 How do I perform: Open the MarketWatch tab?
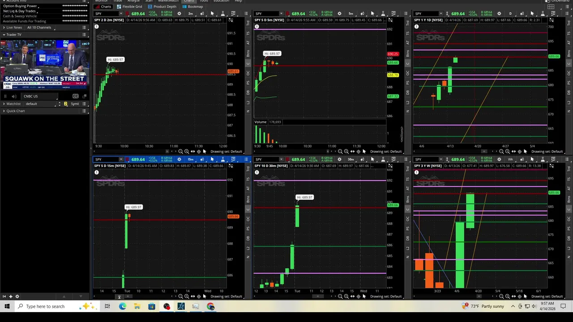(x=168, y=1)
